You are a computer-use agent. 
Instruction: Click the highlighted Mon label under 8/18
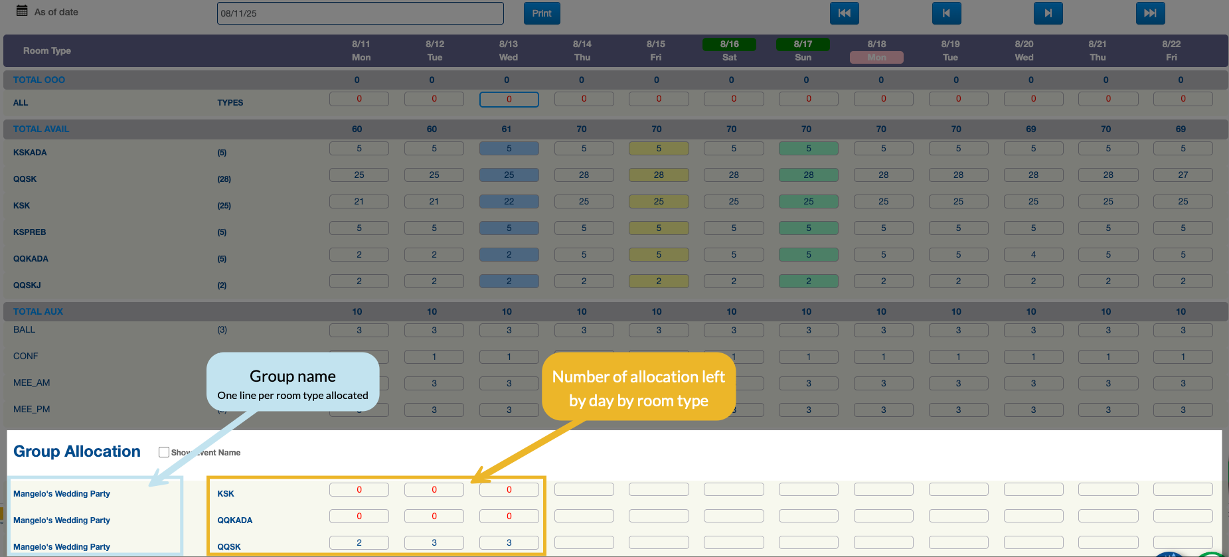pyautogui.click(x=876, y=58)
